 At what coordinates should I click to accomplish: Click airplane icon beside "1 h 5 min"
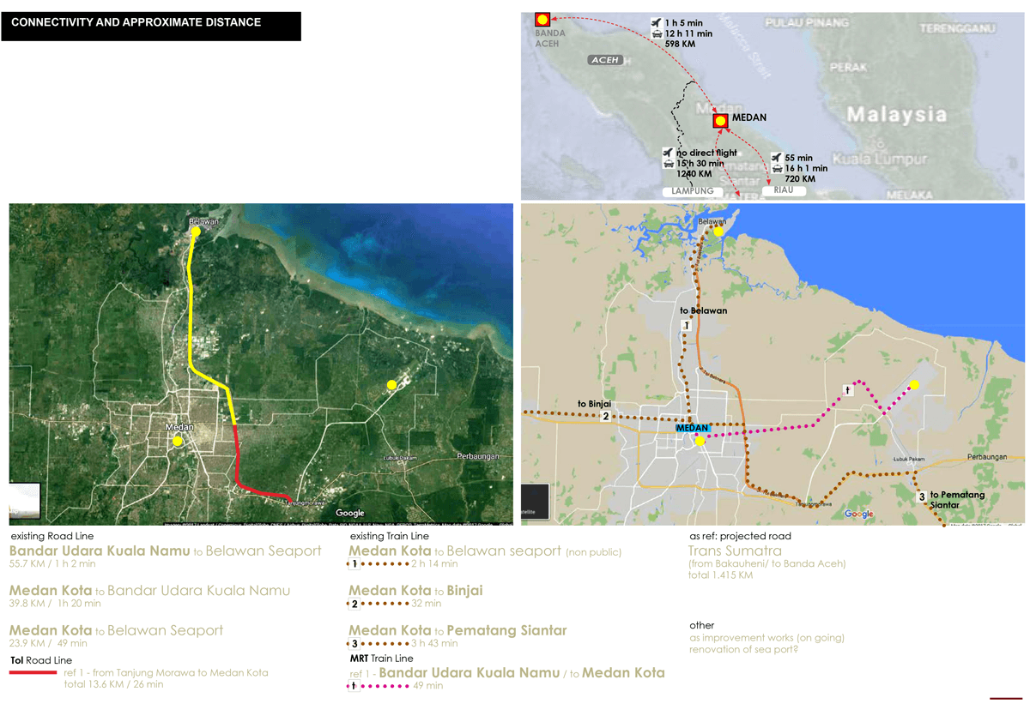[x=657, y=22]
